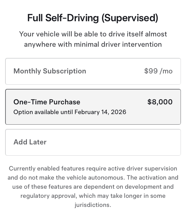Click the "One-Time Purchase" title text
The width and height of the screenshot is (193, 216).
[47, 102]
